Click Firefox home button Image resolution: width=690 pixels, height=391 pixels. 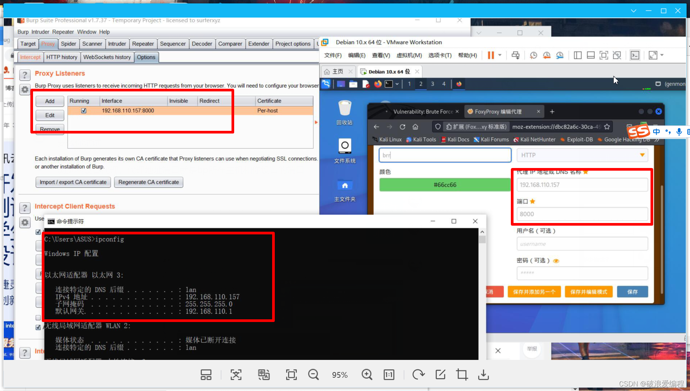pyautogui.click(x=415, y=127)
